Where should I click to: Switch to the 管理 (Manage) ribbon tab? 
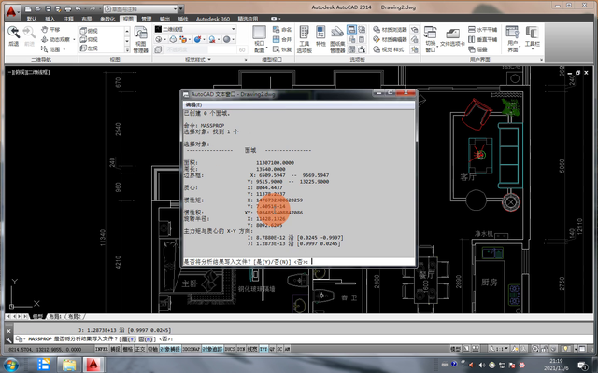coord(147,19)
